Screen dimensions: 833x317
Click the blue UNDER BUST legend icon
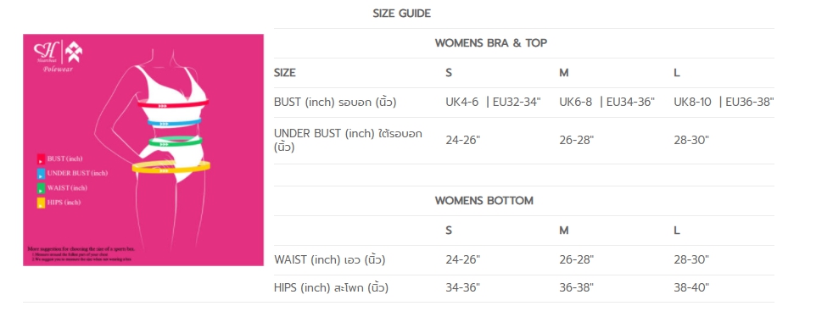pyautogui.click(x=41, y=174)
